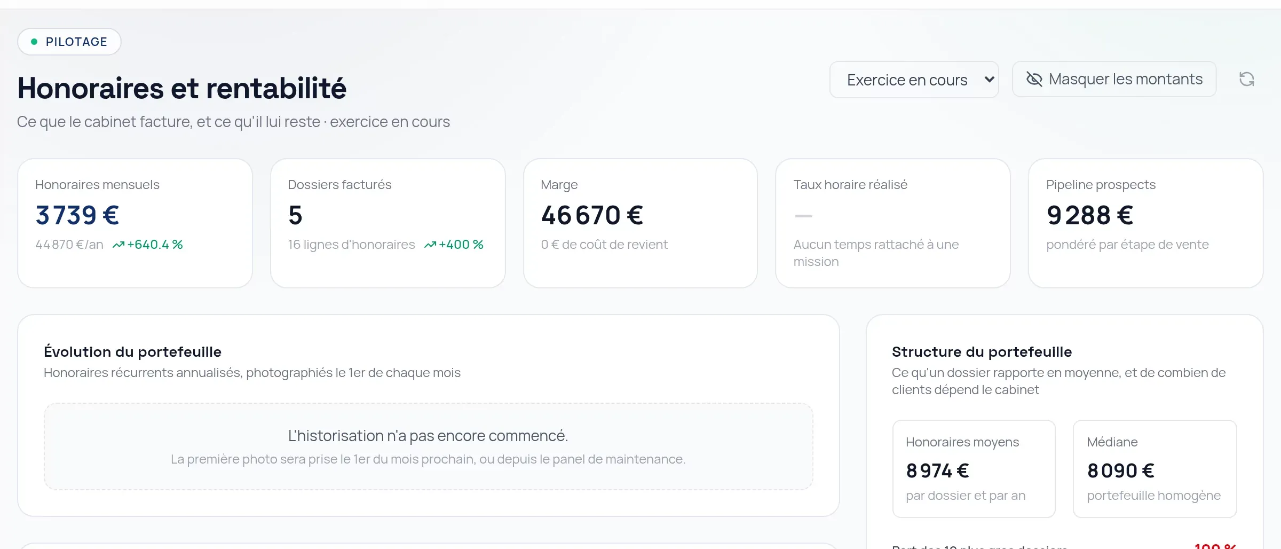Click the Honoraires et rentabilité page title
Image resolution: width=1281 pixels, height=549 pixels.
(182, 89)
